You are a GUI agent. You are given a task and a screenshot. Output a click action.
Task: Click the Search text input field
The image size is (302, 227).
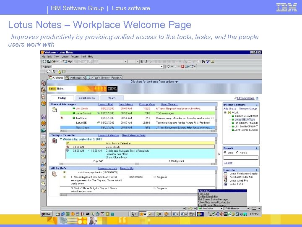241,158
